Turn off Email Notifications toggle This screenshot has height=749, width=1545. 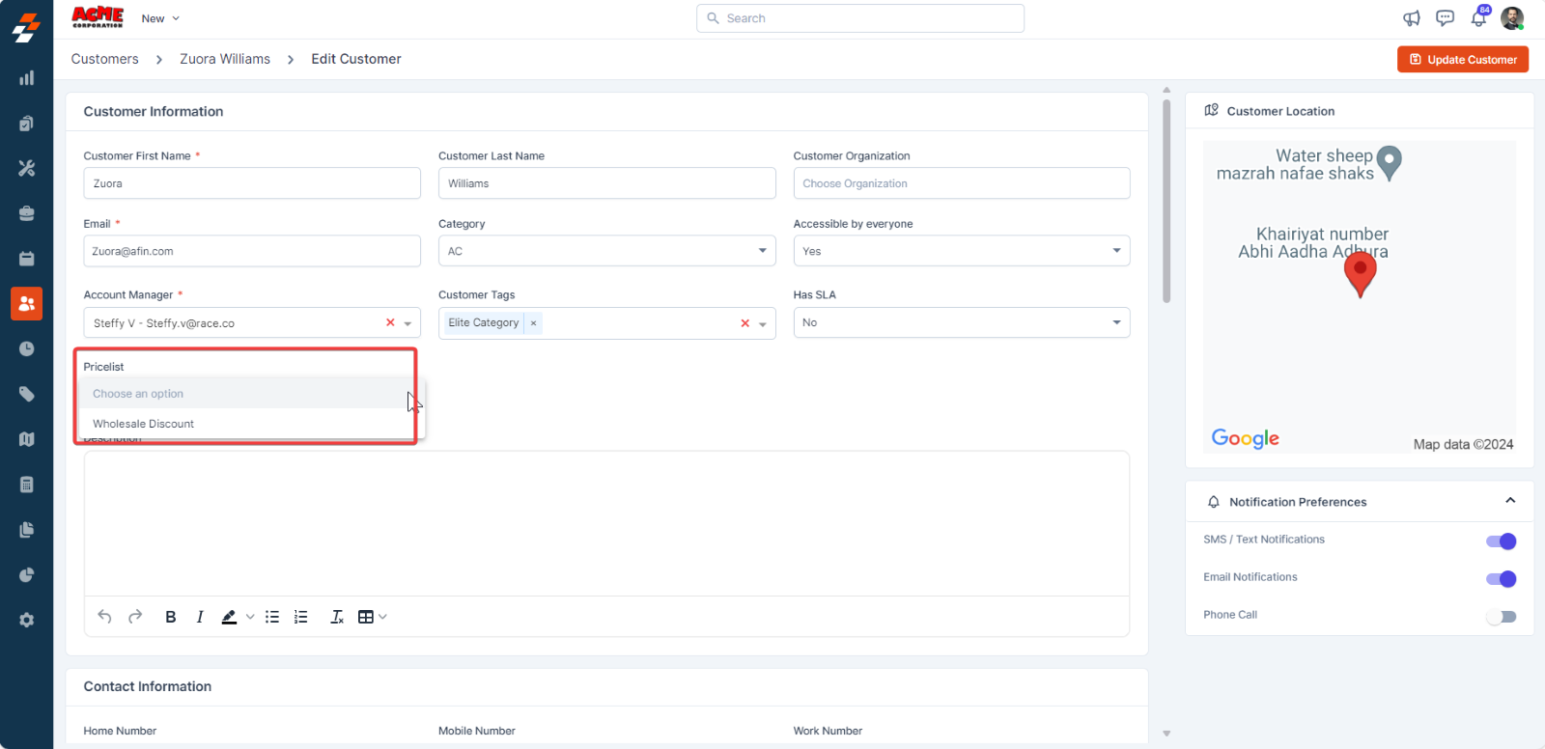[x=1501, y=579]
